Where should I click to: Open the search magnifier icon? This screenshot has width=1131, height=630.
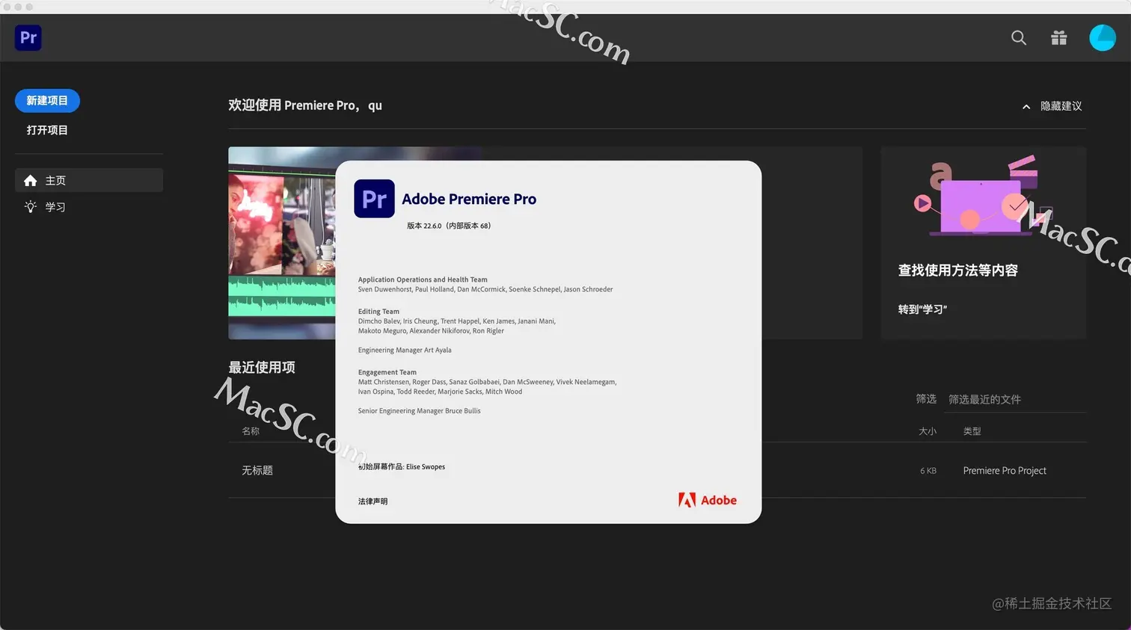1019,37
